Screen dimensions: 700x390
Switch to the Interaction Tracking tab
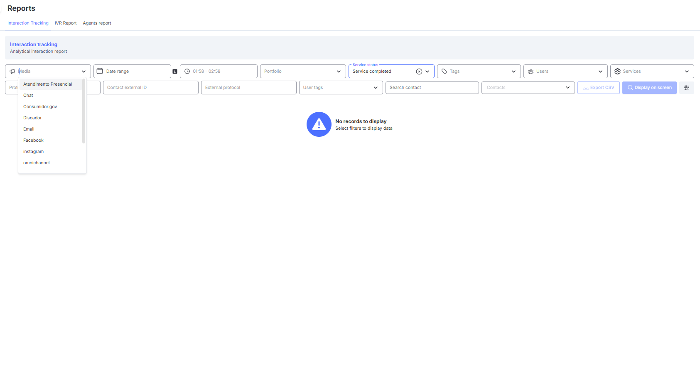pos(28,23)
